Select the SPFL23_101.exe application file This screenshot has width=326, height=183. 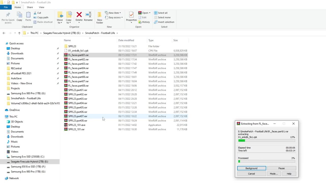click(77, 125)
